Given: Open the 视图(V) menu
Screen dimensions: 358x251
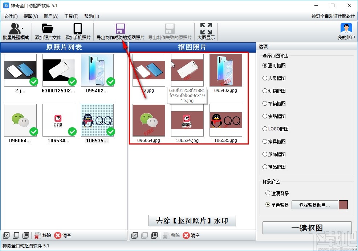Looking at the screenshot, I should pyautogui.click(x=30, y=16).
